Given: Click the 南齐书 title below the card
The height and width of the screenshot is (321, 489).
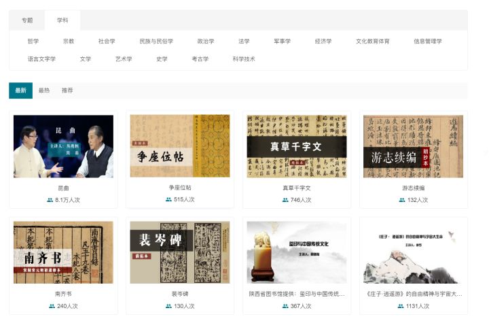Looking at the screenshot, I should click(x=63, y=294).
